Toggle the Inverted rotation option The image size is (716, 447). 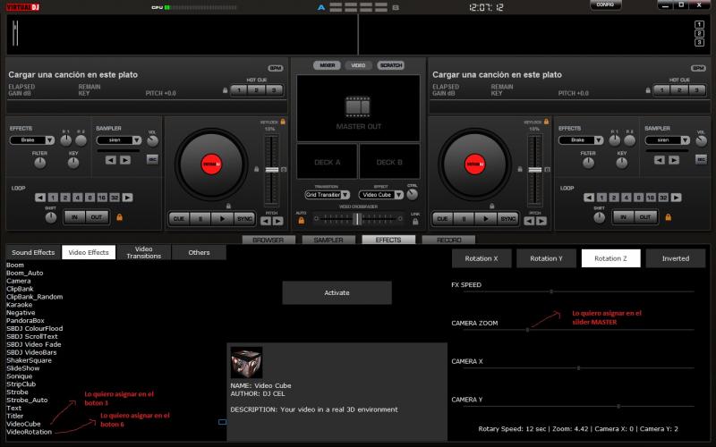coord(675,258)
